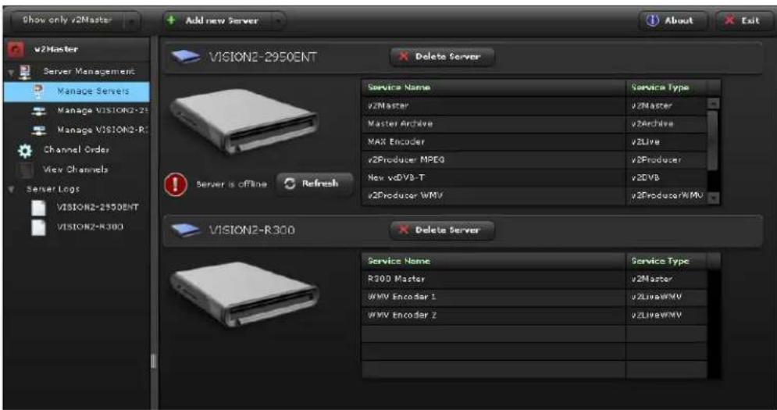Open the About dialog

(673, 20)
